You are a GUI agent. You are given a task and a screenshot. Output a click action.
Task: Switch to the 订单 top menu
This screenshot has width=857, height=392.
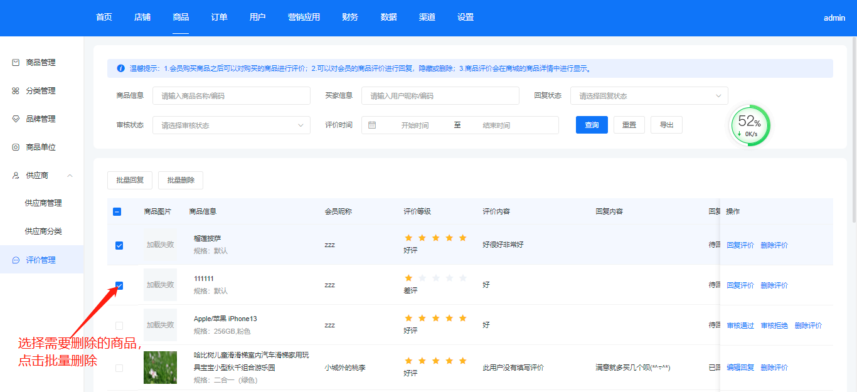click(x=219, y=18)
